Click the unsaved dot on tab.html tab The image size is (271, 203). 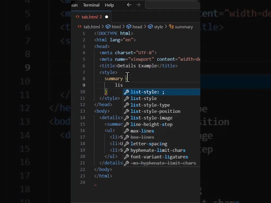click(107, 17)
